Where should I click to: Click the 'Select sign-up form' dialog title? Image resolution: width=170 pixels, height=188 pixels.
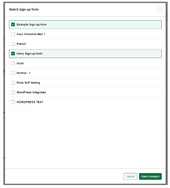[x=24, y=10]
